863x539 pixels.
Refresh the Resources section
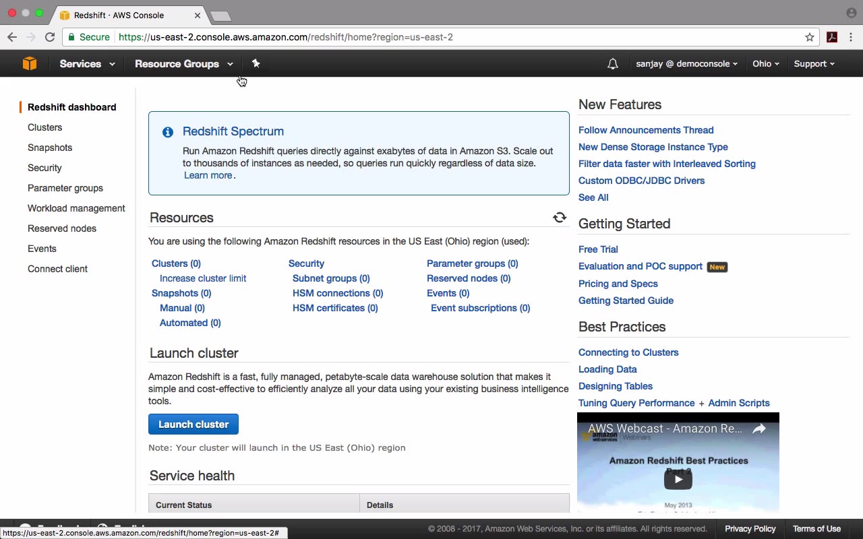click(560, 217)
